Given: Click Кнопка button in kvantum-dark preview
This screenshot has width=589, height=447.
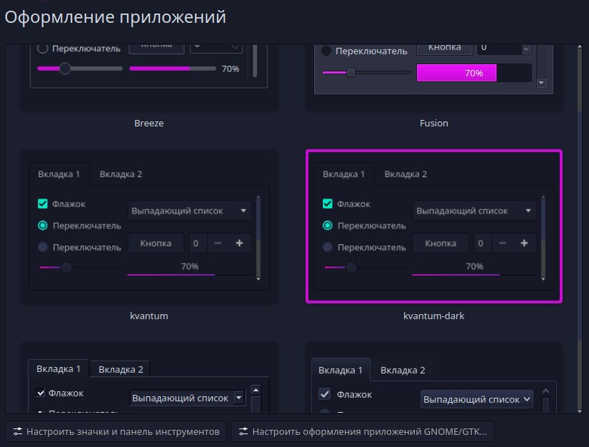Looking at the screenshot, I should (x=441, y=243).
